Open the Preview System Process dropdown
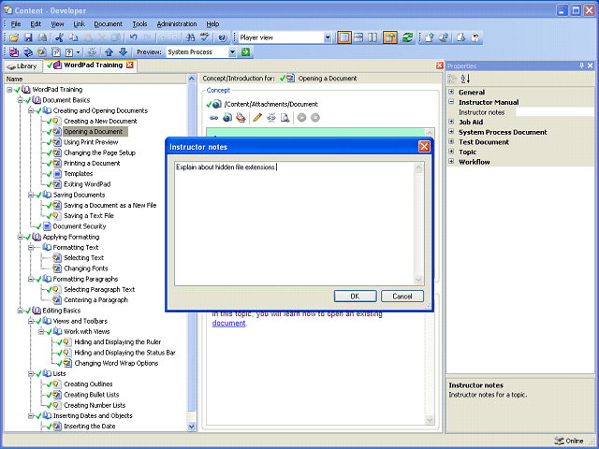This screenshot has height=449, width=599. (232, 52)
